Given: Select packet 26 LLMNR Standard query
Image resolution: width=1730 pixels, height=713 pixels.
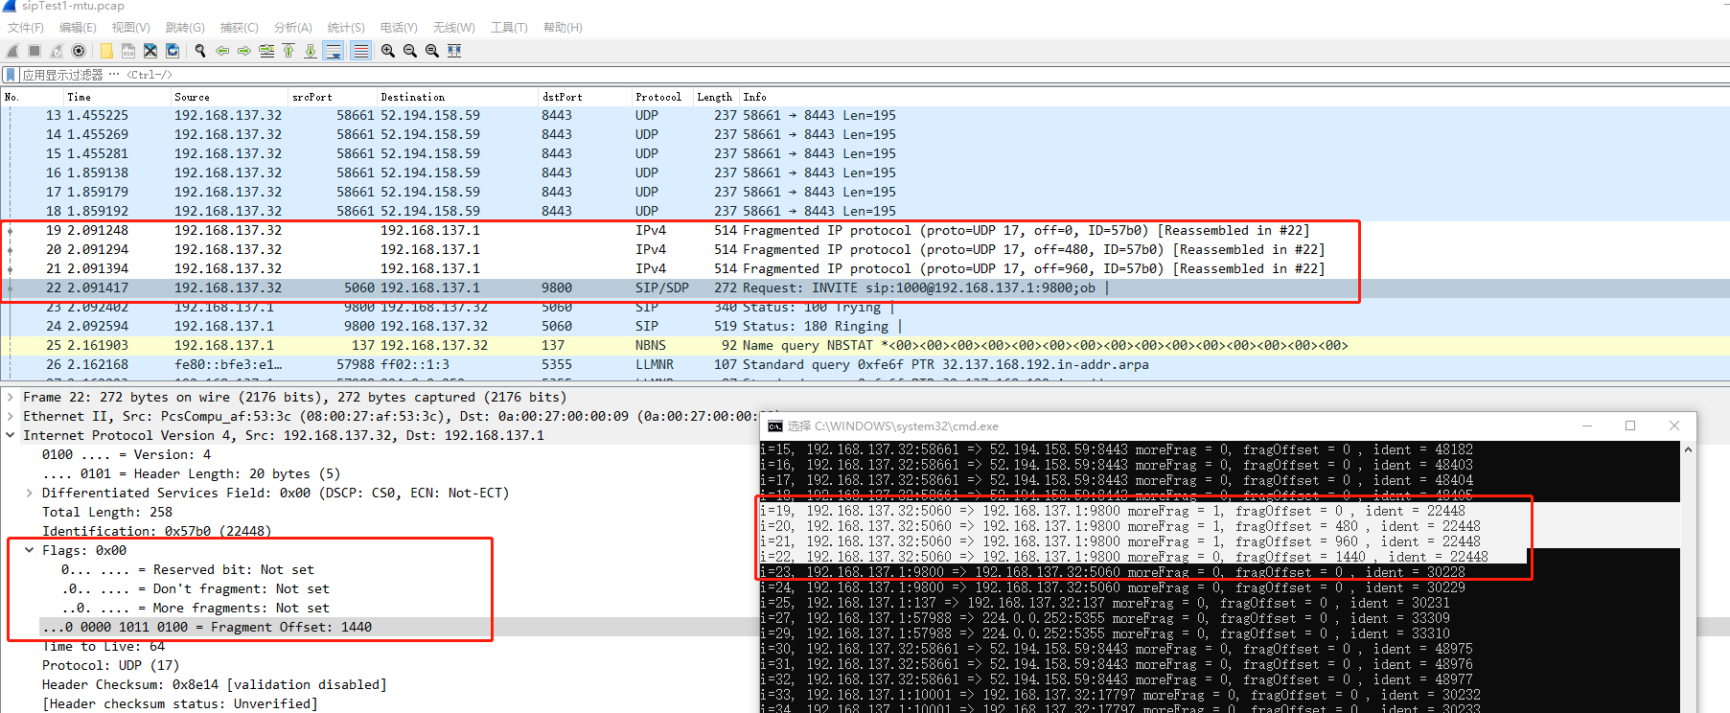Looking at the screenshot, I should click(x=865, y=364).
